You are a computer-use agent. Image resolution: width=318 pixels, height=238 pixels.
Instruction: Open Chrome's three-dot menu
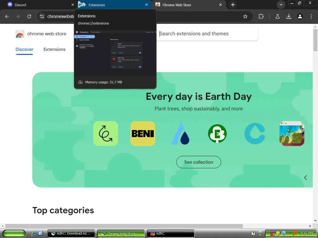point(311,16)
